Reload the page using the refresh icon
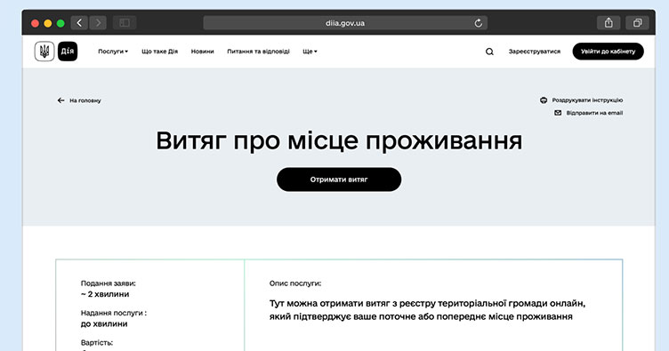The image size is (669, 351). [x=479, y=23]
